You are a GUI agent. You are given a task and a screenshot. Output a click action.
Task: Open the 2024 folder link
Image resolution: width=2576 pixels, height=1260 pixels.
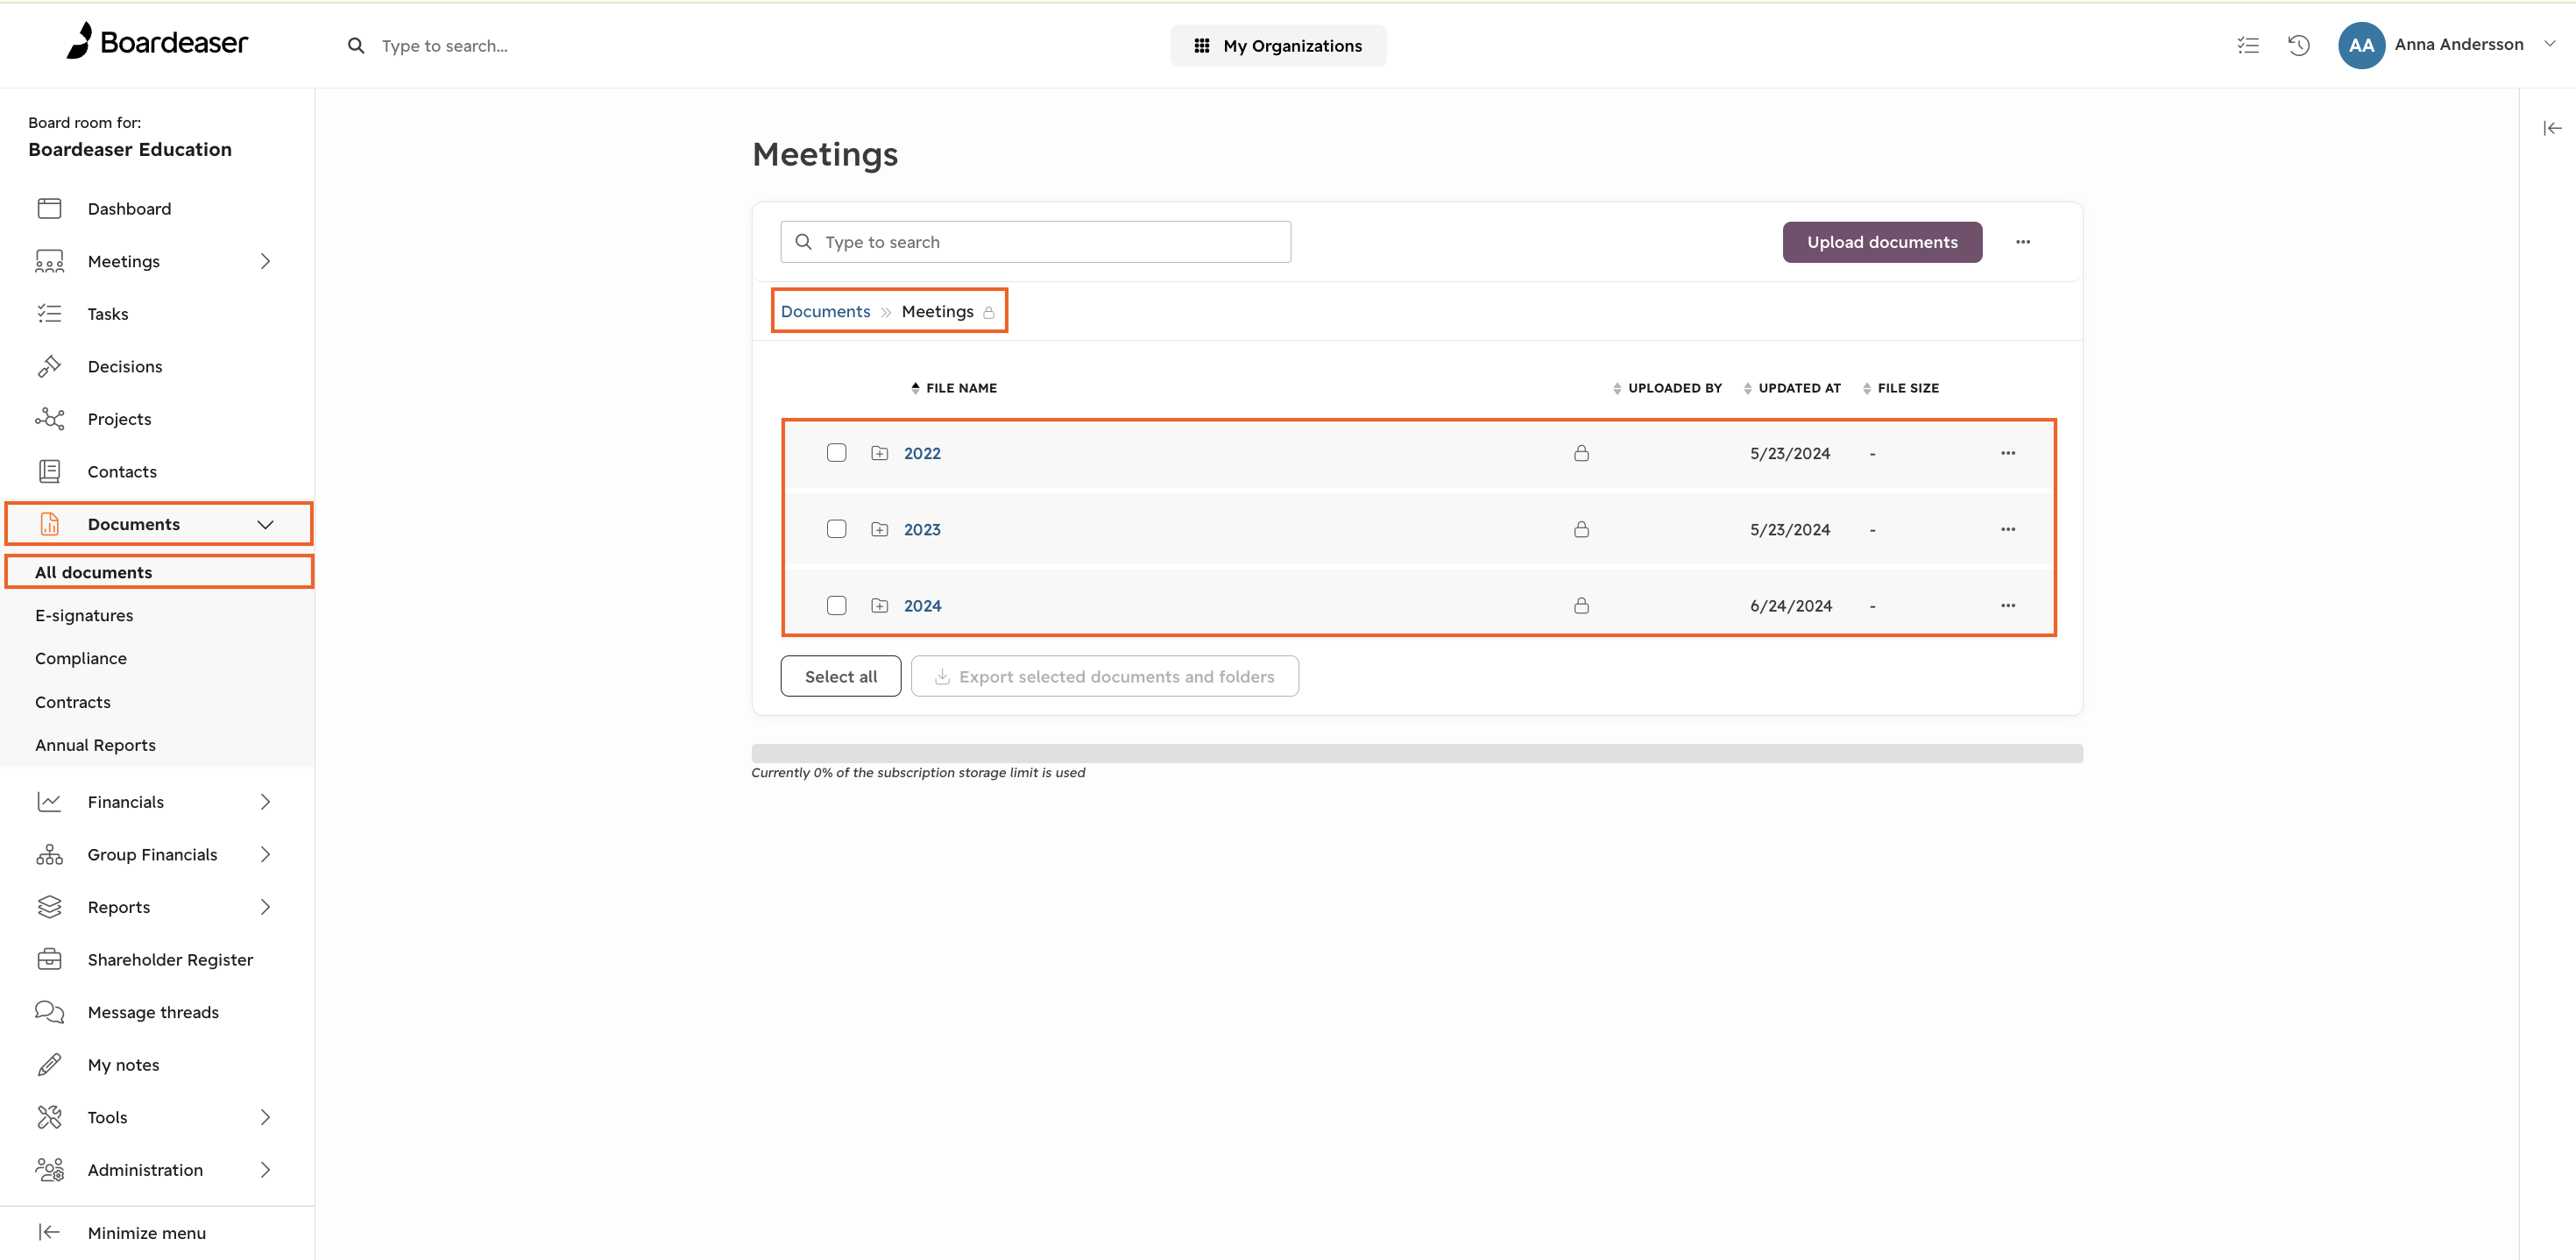point(922,605)
